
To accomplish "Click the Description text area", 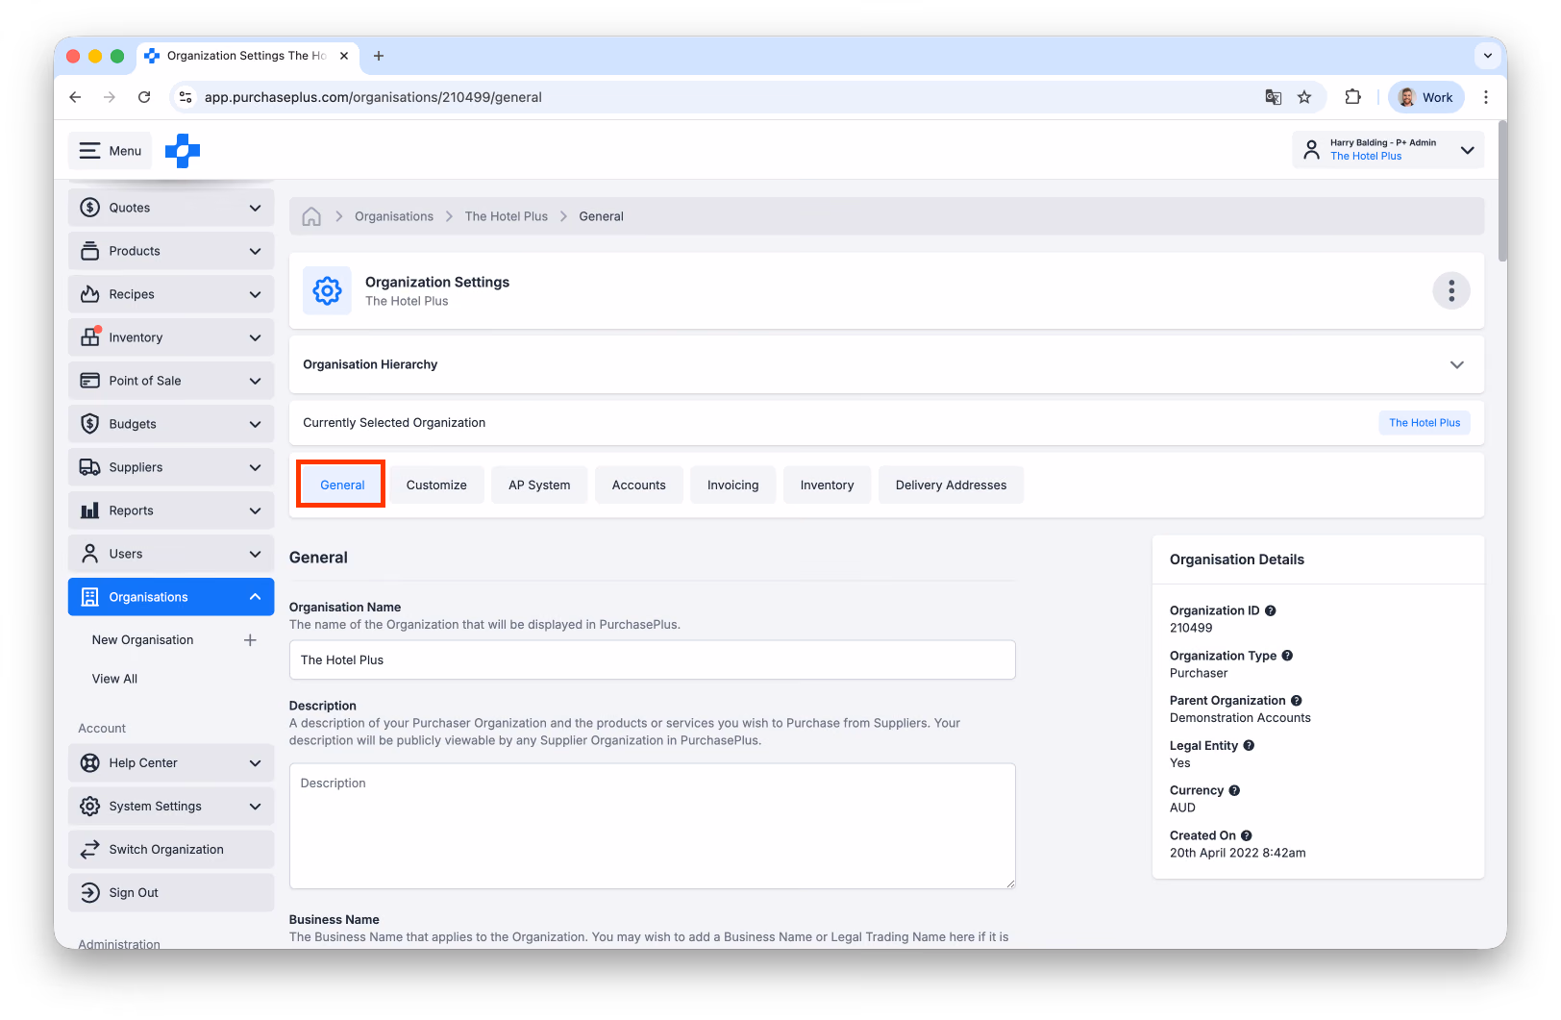I will click(x=653, y=827).
